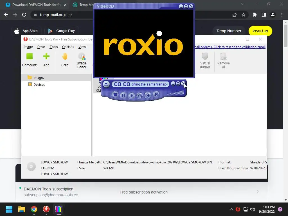Start playback with the Play button

coord(131,96)
